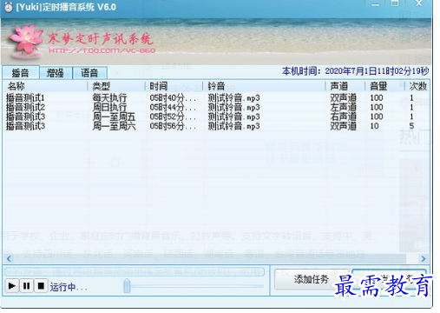Viewport: 440px width, 313px height.
Task: Click the 本机时间 clock display
Action: (355, 71)
